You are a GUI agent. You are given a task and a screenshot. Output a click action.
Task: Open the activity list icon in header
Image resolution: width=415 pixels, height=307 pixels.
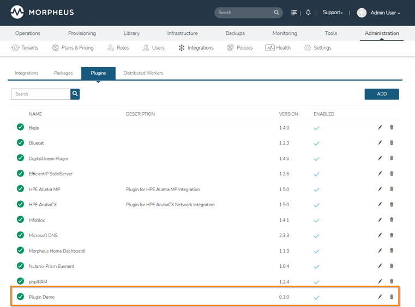pyautogui.click(x=293, y=13)
